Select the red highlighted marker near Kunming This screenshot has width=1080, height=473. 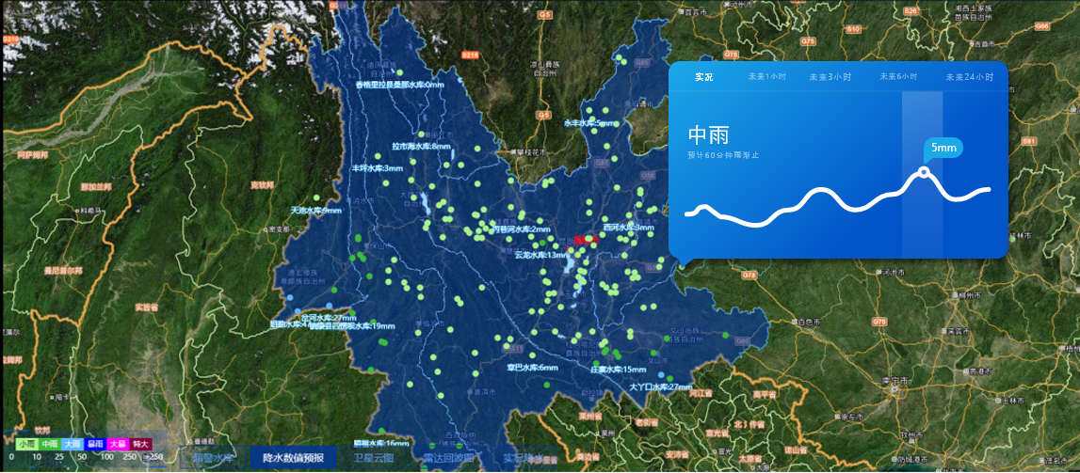(586, 241)
